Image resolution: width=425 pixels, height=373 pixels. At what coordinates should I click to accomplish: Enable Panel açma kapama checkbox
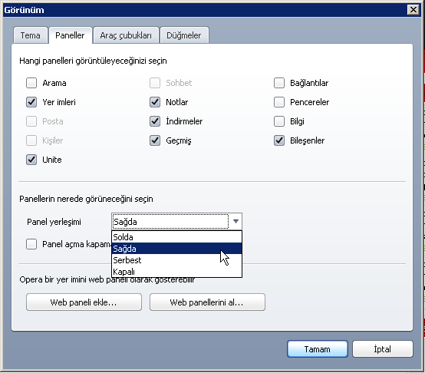coord(31,244)
